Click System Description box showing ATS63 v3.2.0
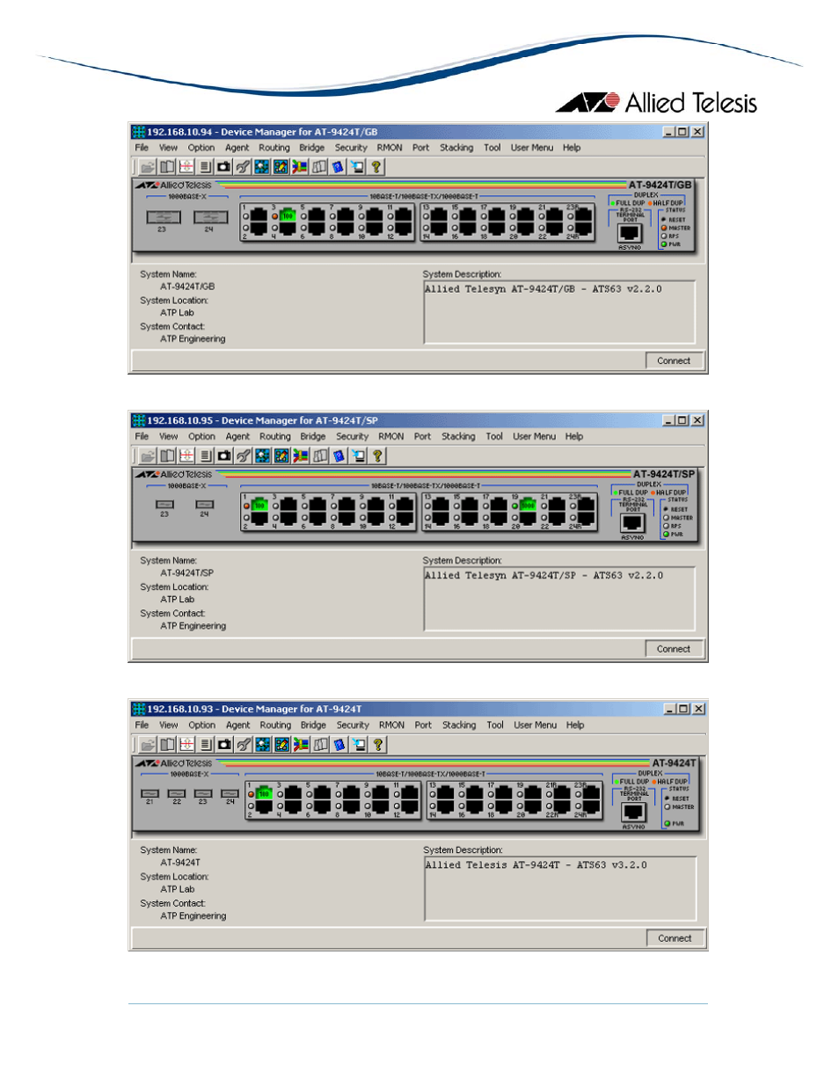This screenshot has width=839, height=1086. [560, 889]
